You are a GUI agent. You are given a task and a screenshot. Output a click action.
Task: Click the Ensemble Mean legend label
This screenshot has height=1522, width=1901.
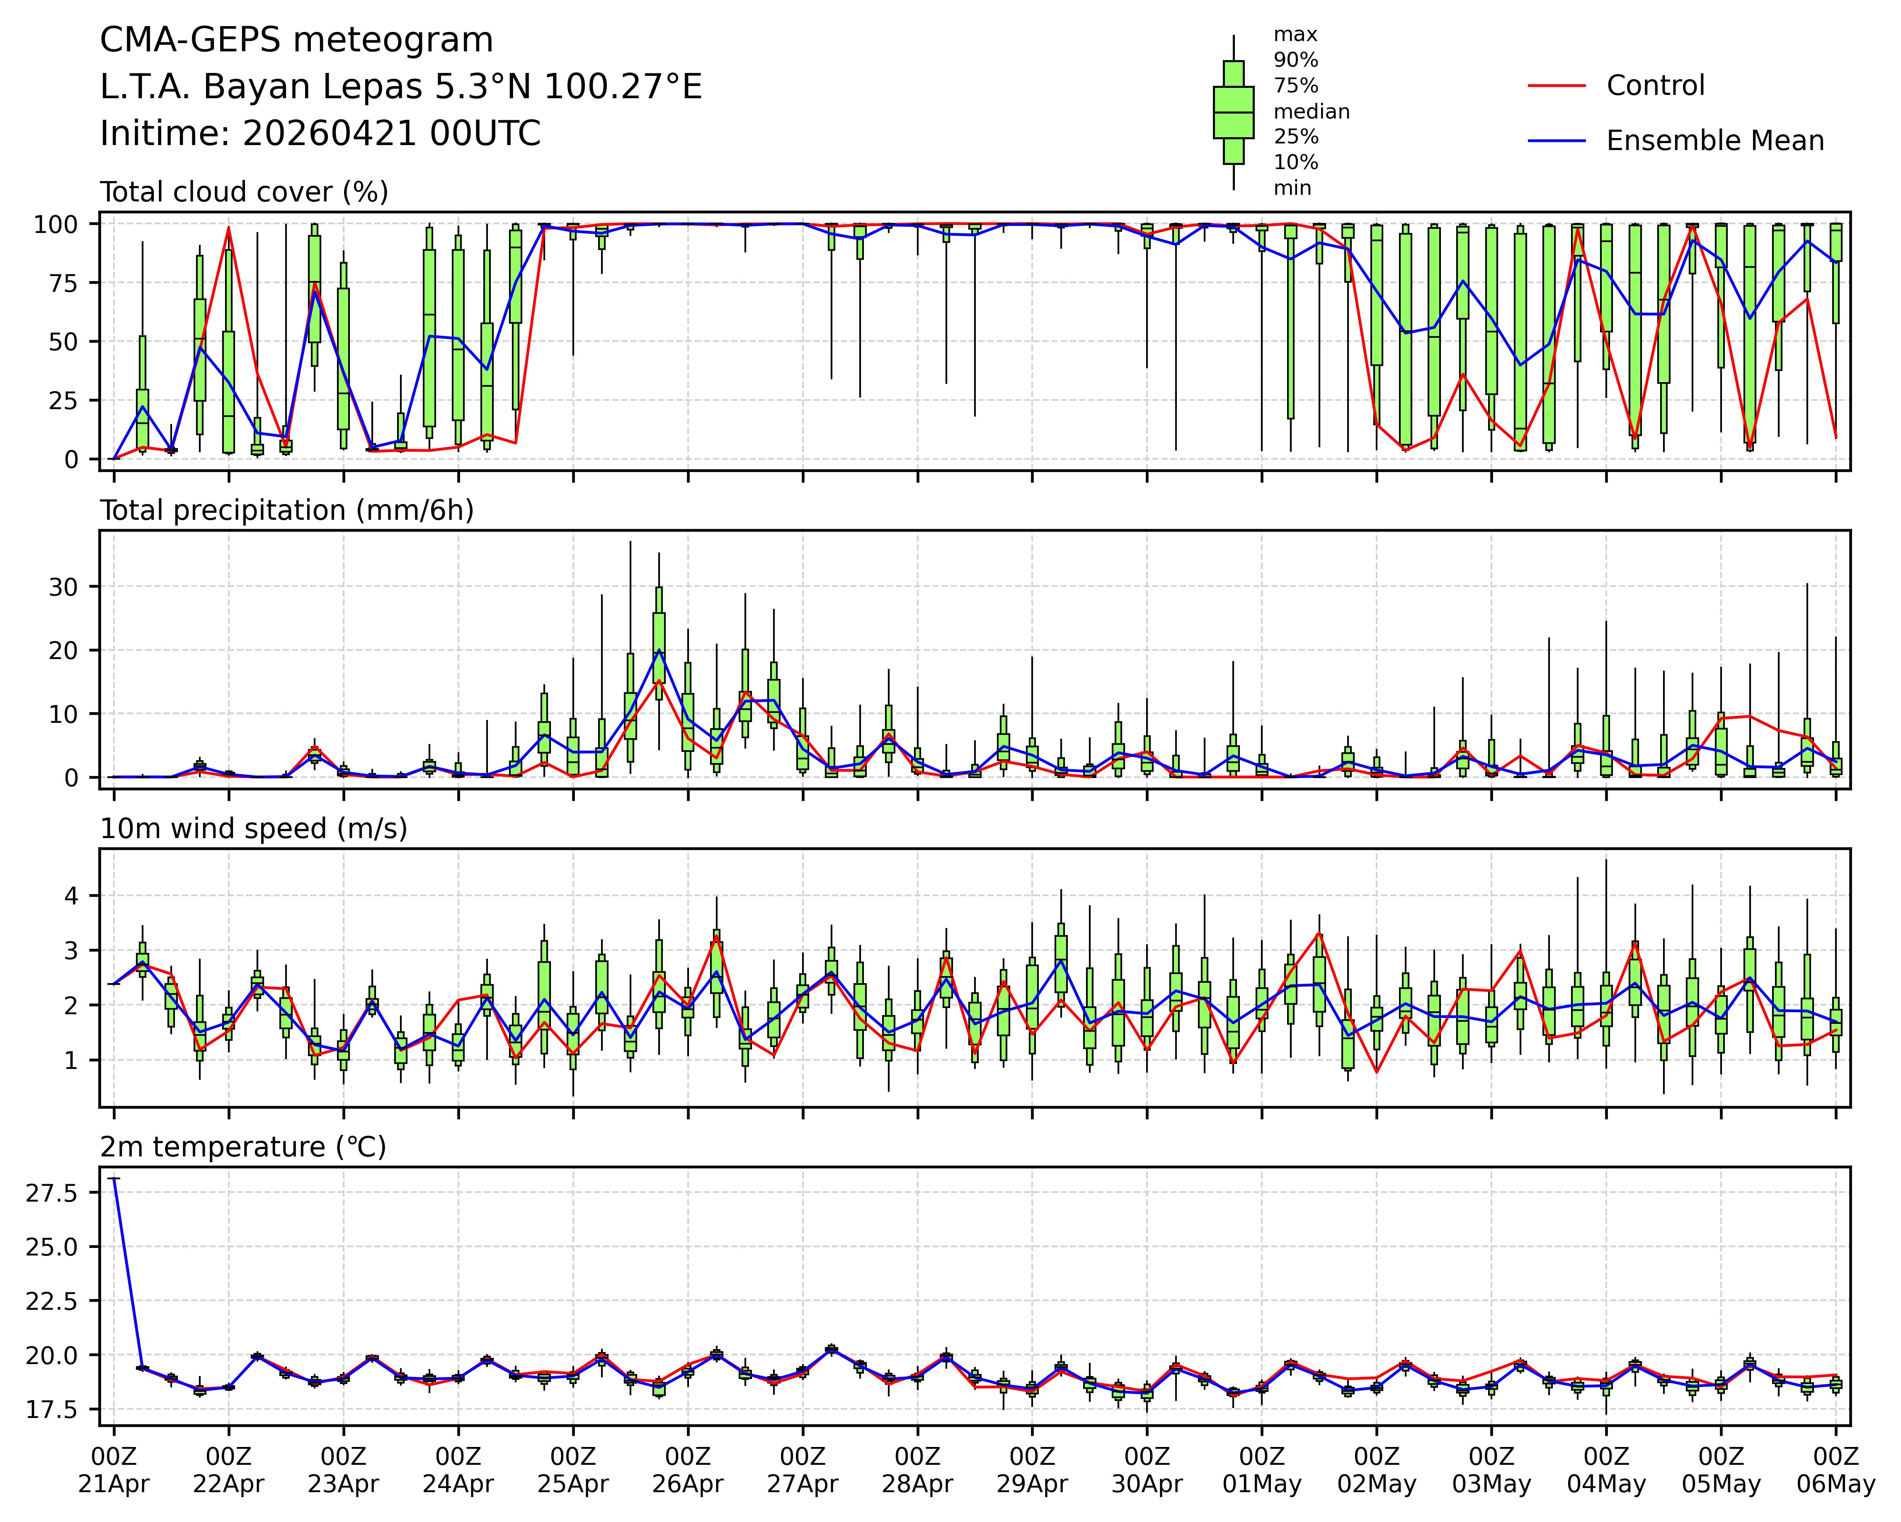click(1714, 141)
